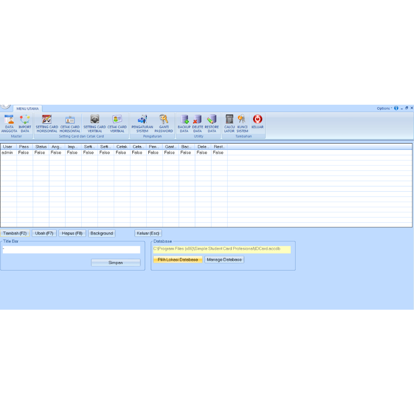This screenshot has width=414, height=414.
Task: Open the Options dropdown
Action: [x=384, y=108]
